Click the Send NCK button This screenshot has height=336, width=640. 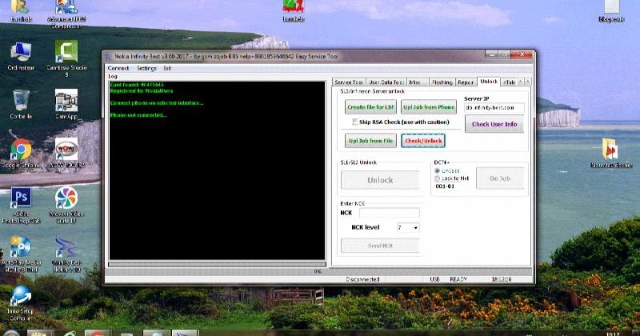click(x=380, y=246)
